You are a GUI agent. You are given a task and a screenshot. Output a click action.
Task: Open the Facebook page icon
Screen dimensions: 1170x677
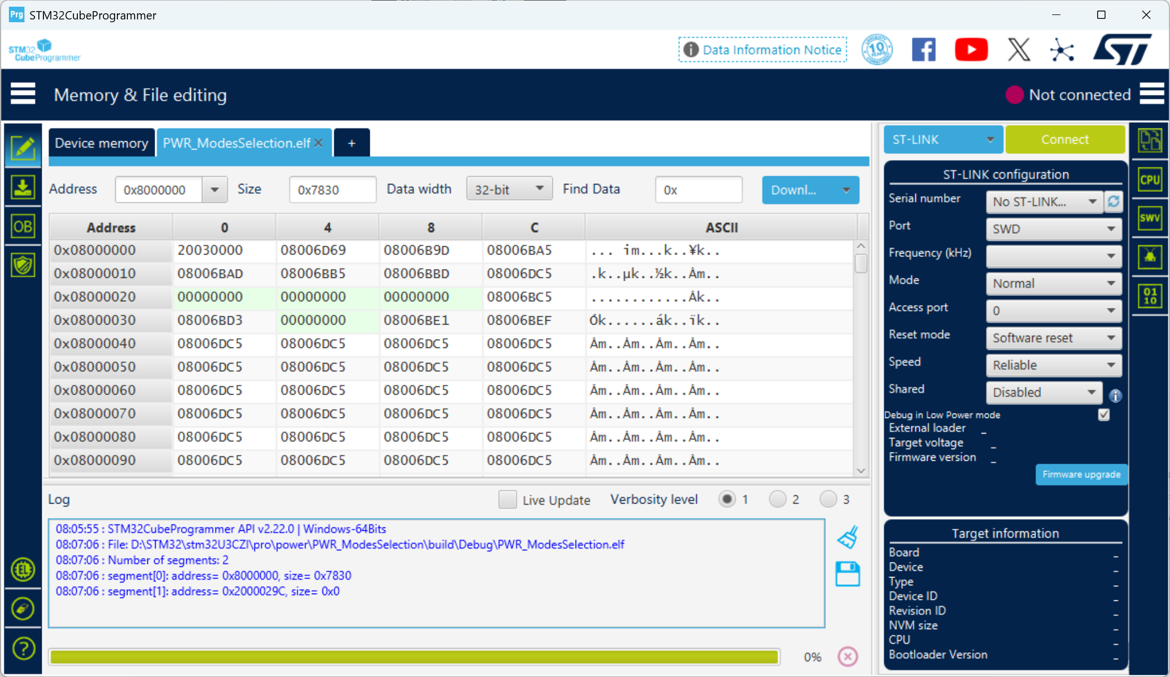924,50
